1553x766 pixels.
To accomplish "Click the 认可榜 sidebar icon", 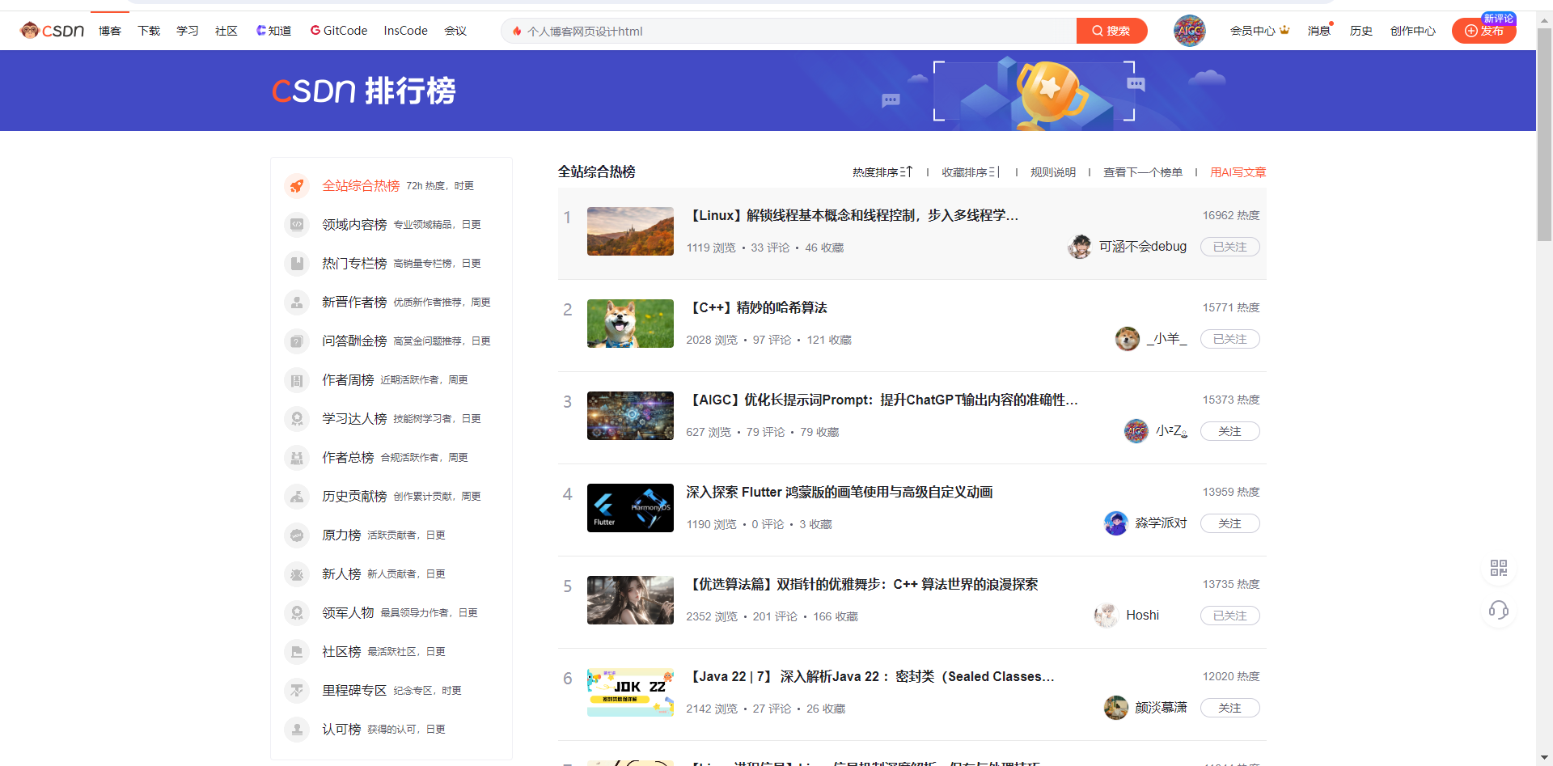I will tap(297, 730).
